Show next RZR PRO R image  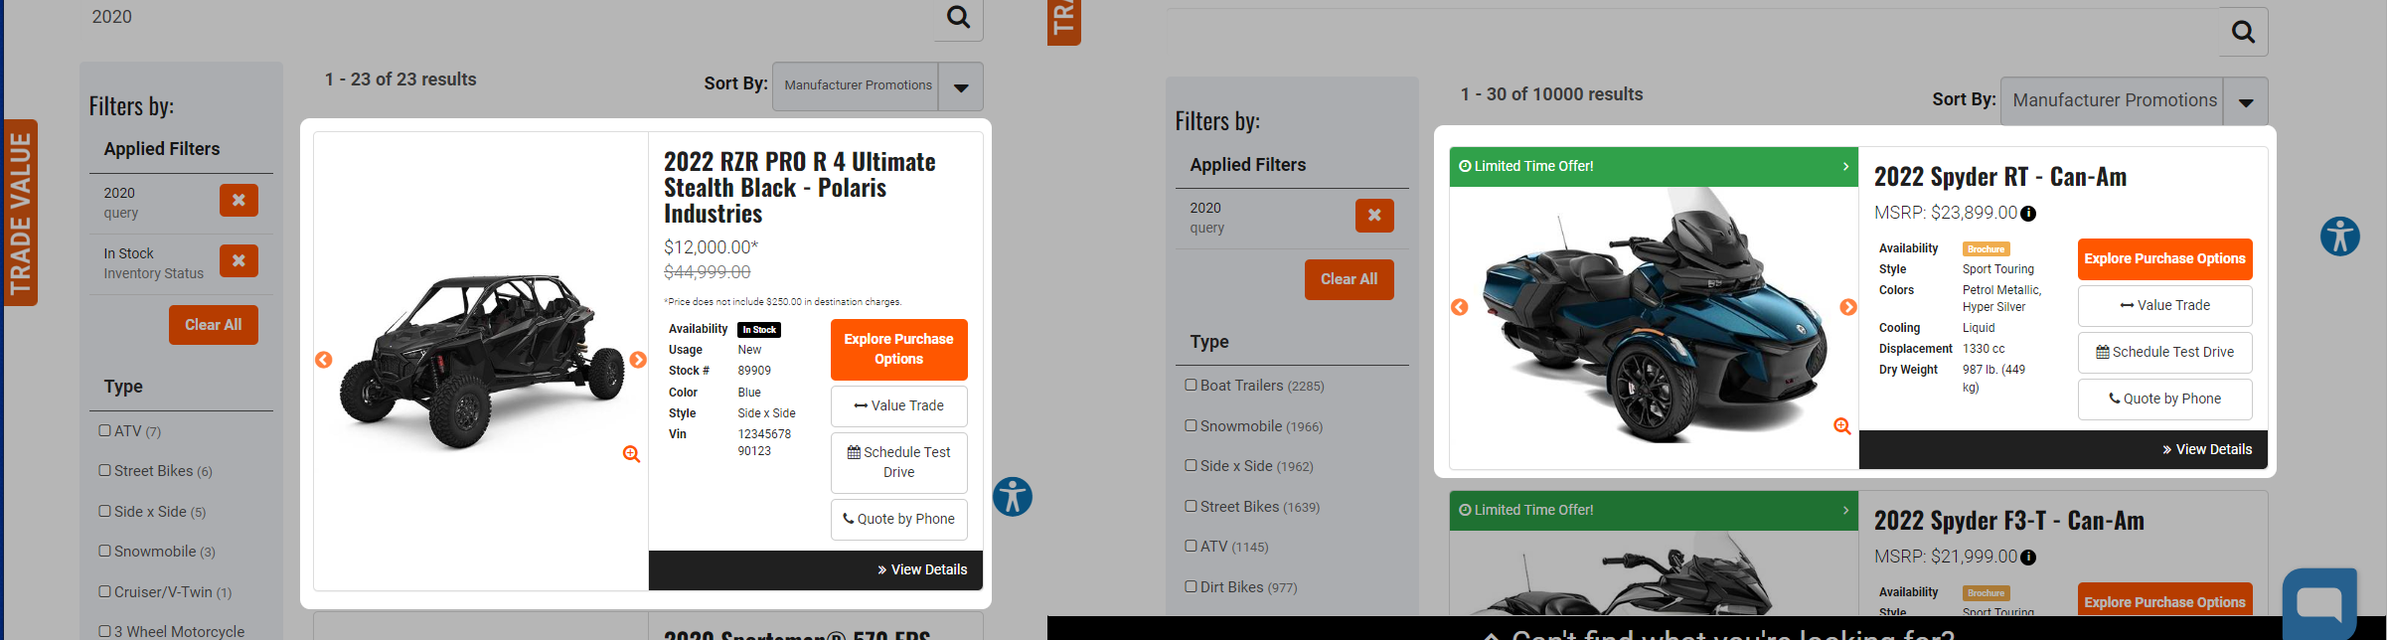(x=638, y=360)
